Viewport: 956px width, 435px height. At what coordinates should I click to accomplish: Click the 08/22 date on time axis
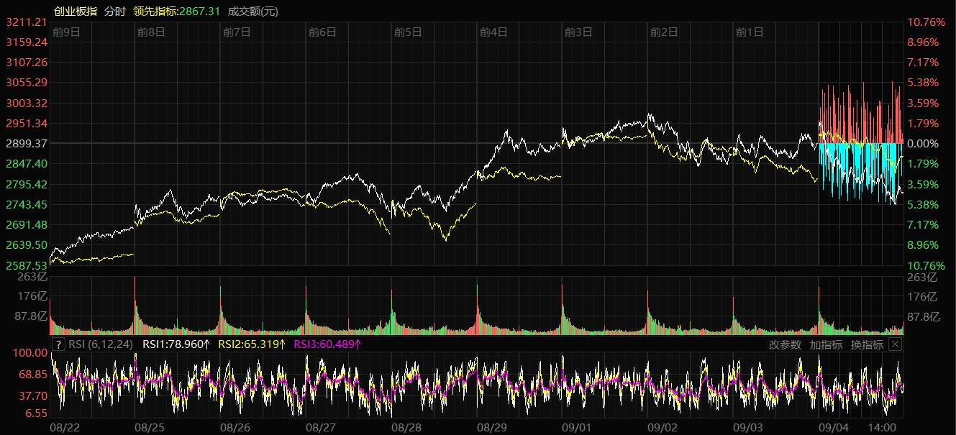coord(64,427)
